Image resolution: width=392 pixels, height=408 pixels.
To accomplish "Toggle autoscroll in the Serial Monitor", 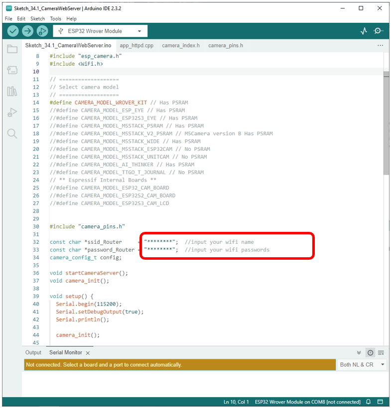I will point(359,353).
